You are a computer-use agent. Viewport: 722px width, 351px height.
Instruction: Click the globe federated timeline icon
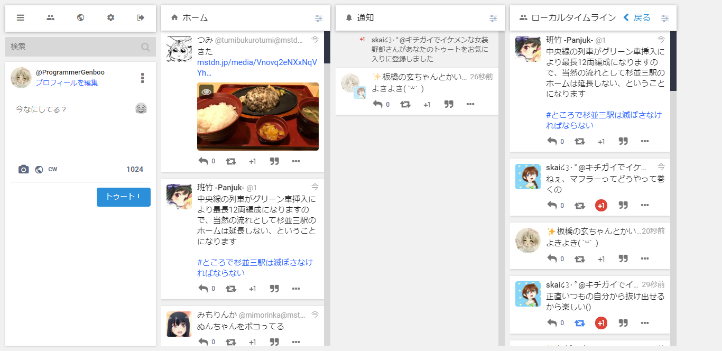80,17
